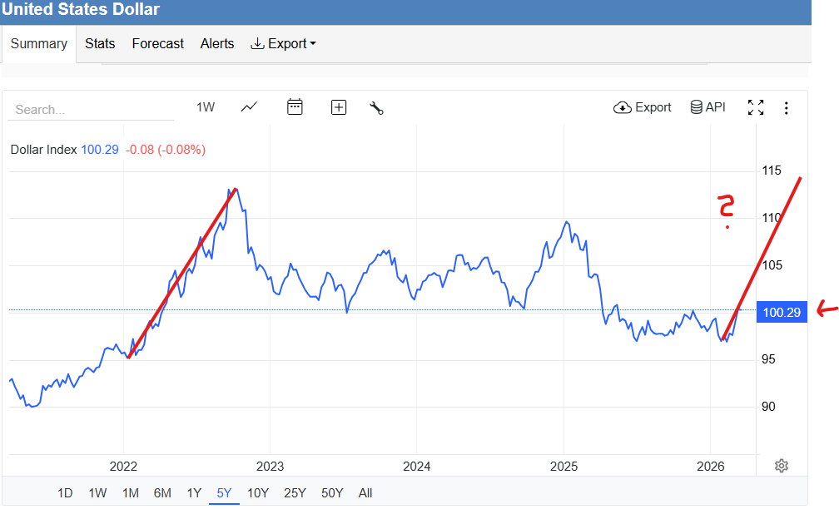Open chart settings gear icon
The height and width of the screenshot is (509, 839).
tap(781, 466)
